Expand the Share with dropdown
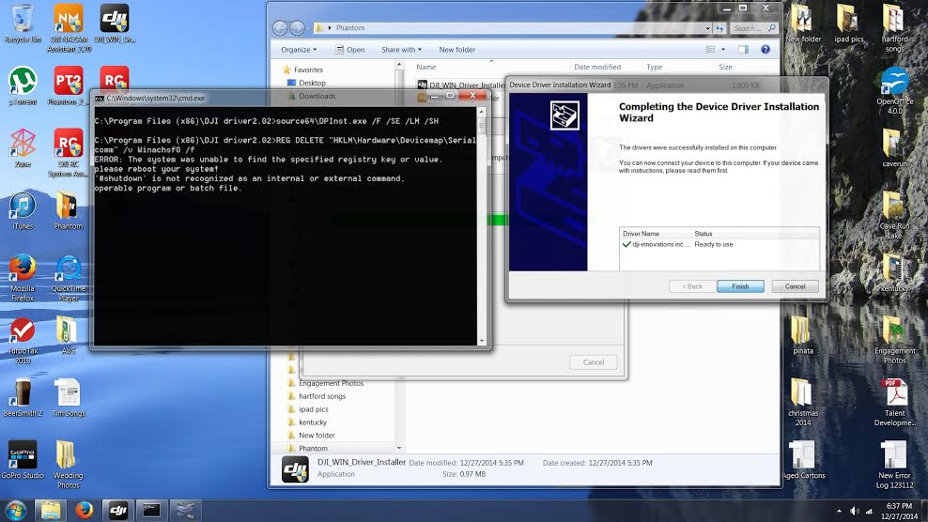928x522 pixels. 401,50
